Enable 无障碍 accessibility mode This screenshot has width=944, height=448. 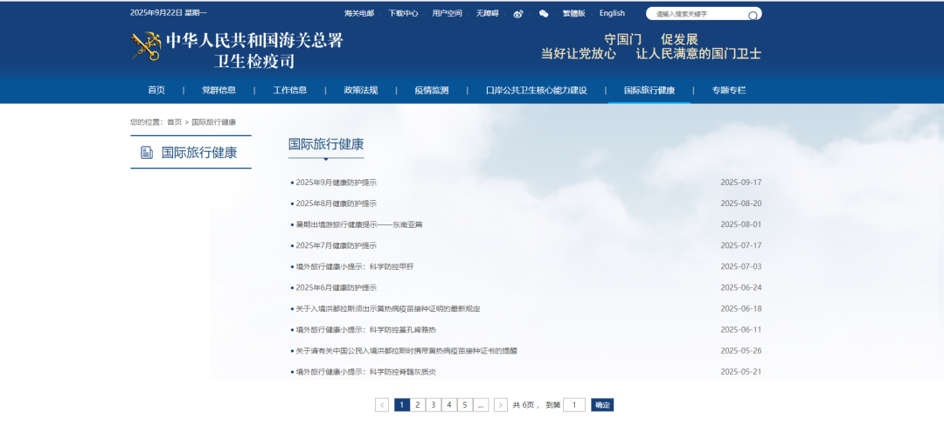coord(488,13)
